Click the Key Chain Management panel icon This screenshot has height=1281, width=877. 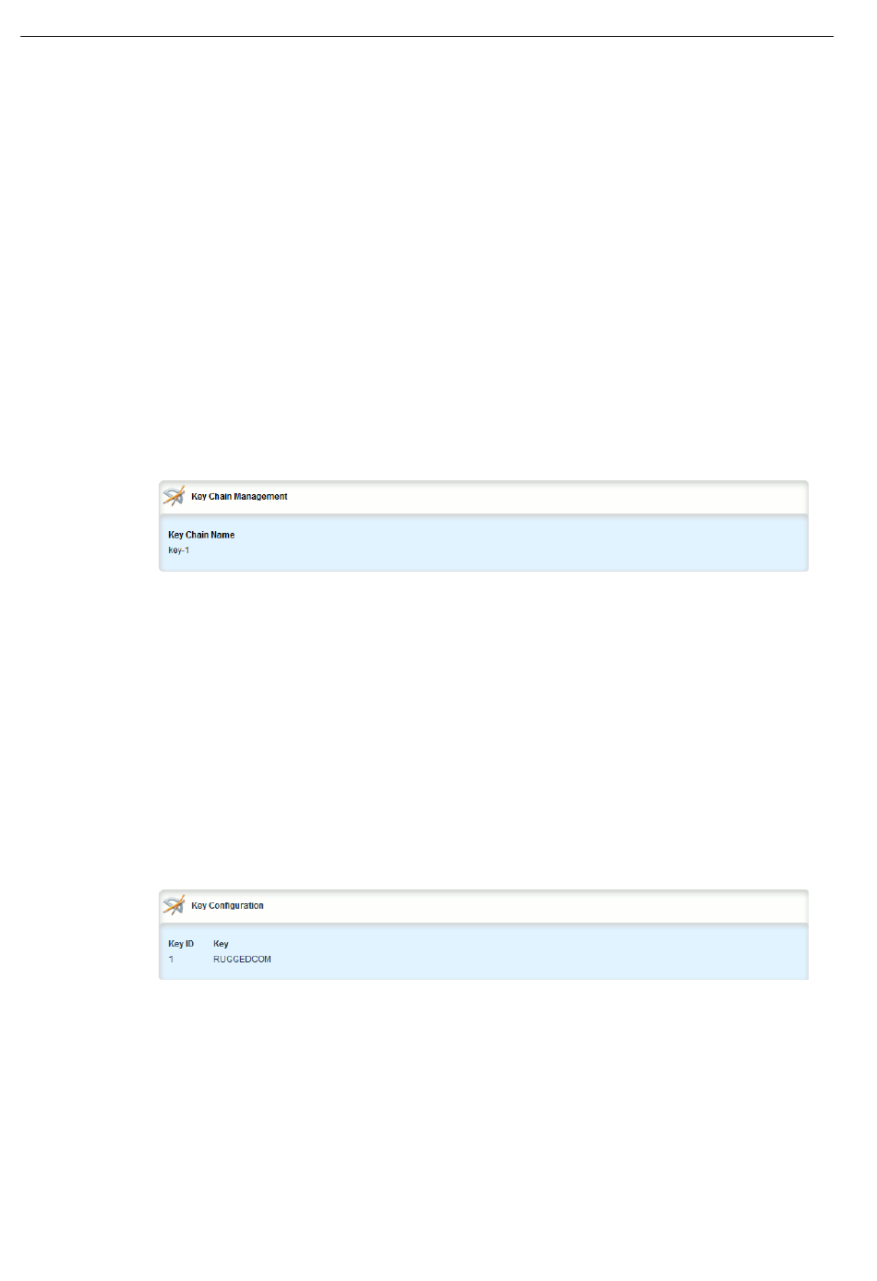pos(174,497)
